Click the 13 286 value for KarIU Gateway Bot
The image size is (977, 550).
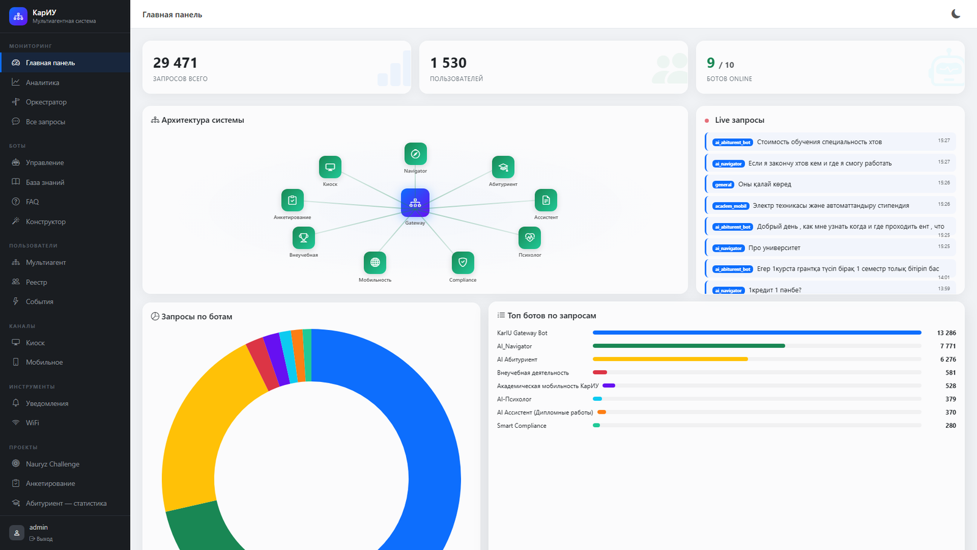[x=946, y=333]
